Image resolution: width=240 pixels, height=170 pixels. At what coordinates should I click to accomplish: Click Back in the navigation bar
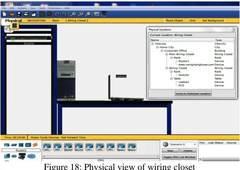point(56,21)
